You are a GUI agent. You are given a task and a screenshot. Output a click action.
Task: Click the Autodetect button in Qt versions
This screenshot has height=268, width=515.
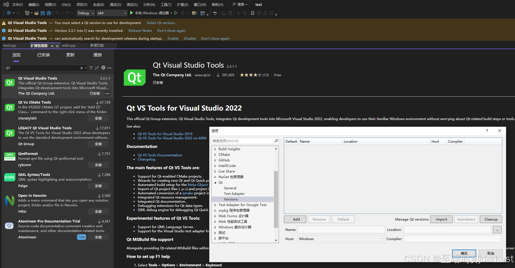click(x=466, y=219)
